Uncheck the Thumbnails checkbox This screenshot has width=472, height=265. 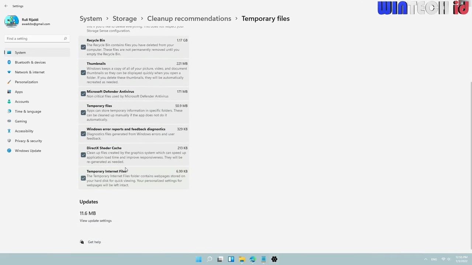pos(83,73)
